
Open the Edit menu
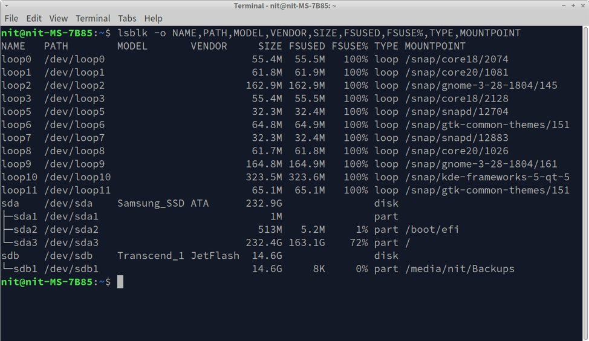pos(34,18)
